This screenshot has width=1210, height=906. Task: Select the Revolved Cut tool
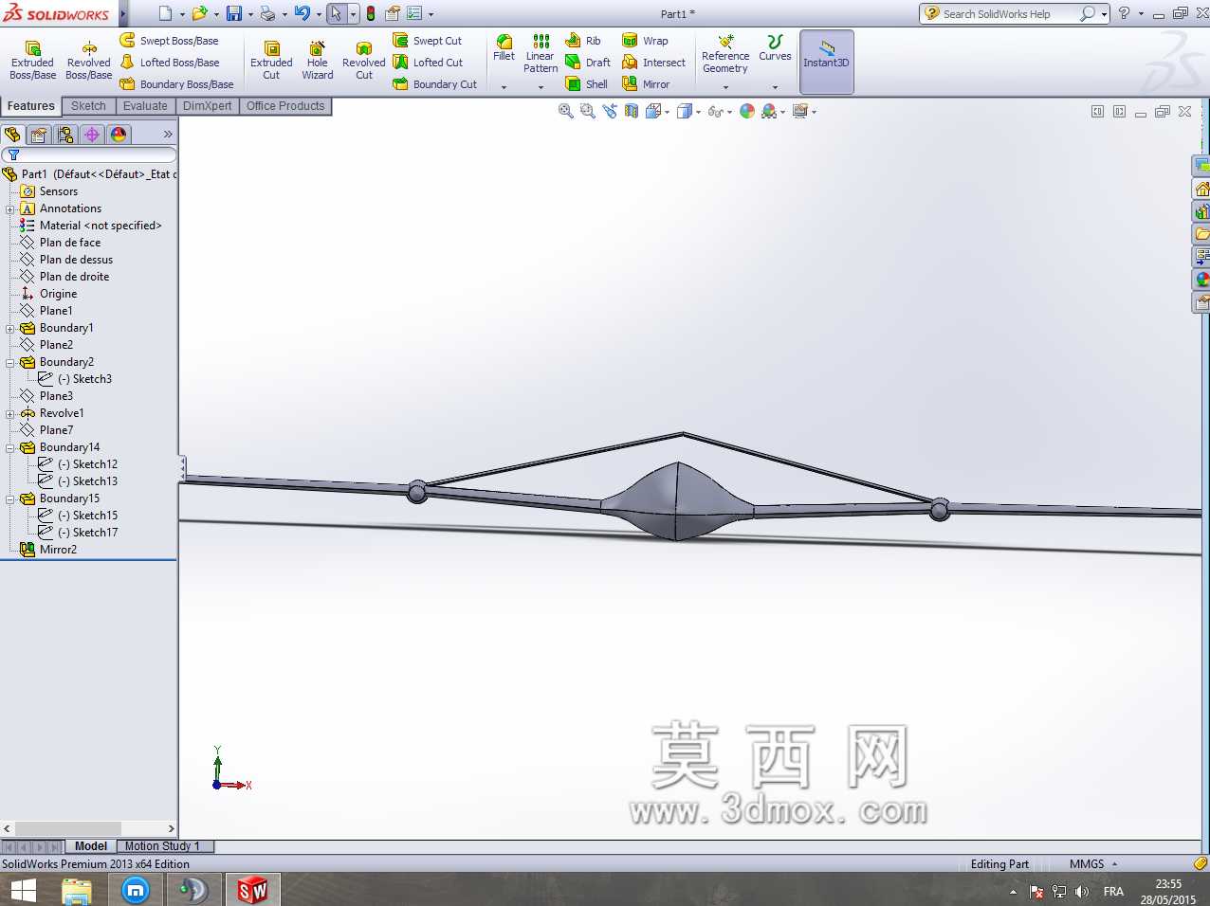click(x=364, y=61)
